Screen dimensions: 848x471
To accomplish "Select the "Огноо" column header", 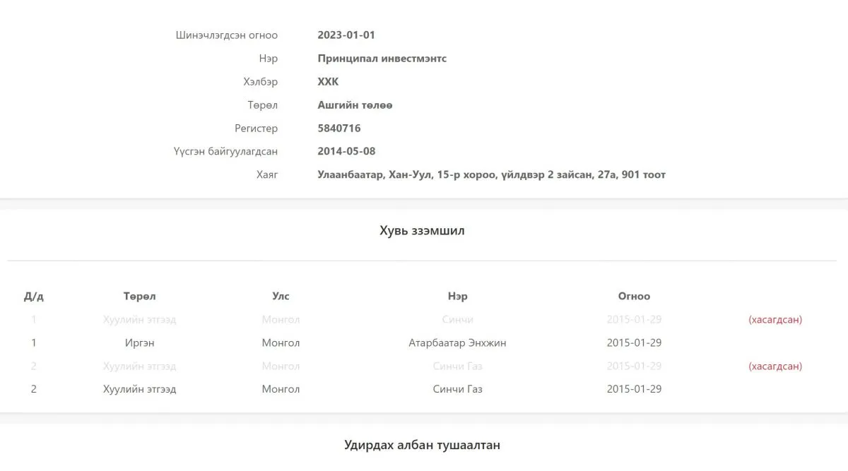I will [635, 297].
